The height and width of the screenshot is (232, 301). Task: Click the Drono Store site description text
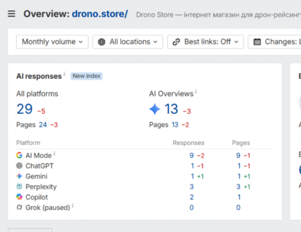[218, 14]
